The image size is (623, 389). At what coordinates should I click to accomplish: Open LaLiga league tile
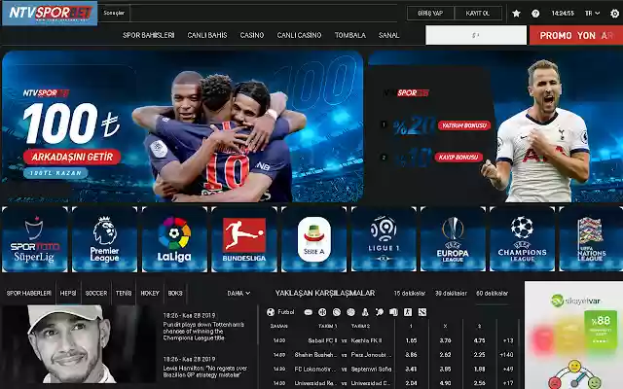[x=174, y=239]
